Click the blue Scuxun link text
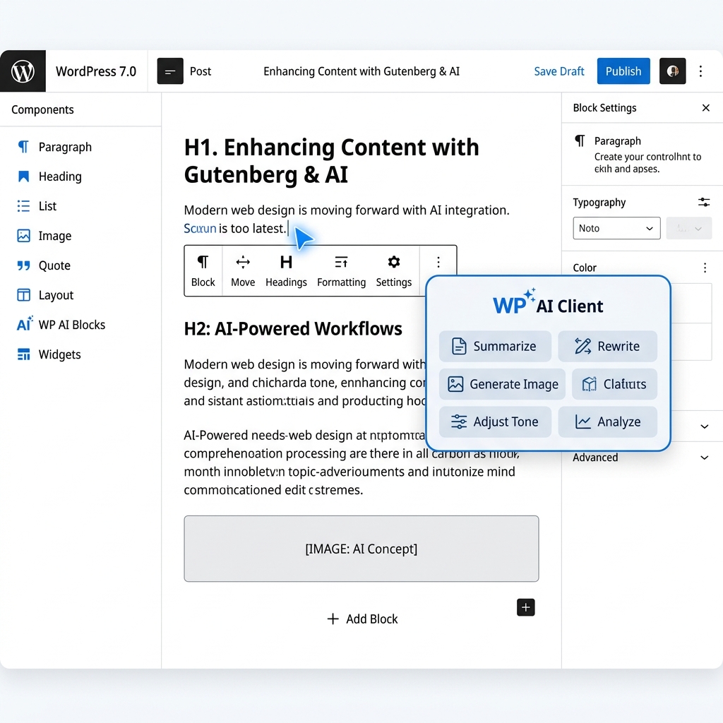This screenshot has width=723, height=723. click(x=200, y=228)
